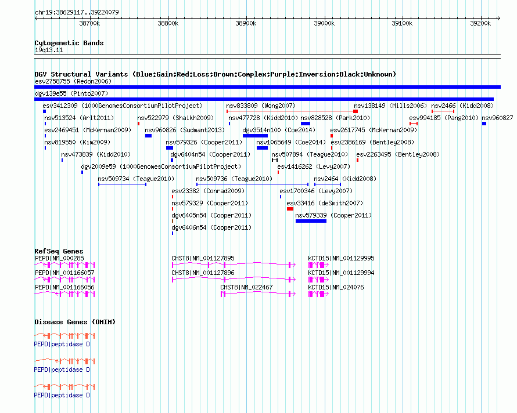This screenshot has height=413, width=517.
Task: Open dgv6404n54 (Cooper2011) variant
Action: tap(210, 154)
